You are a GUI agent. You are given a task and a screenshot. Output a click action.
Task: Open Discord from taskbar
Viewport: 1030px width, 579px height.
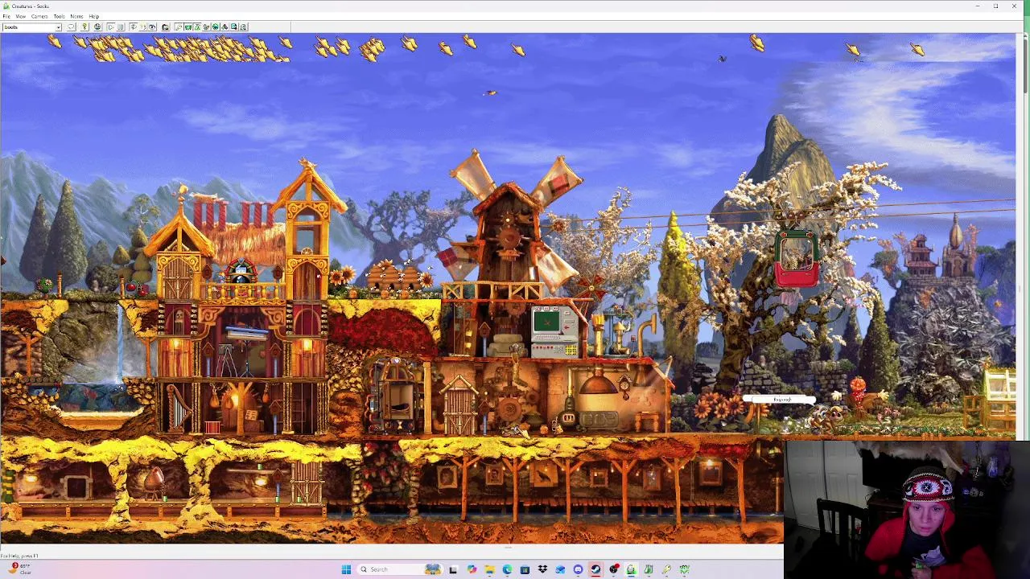[579, 569]
